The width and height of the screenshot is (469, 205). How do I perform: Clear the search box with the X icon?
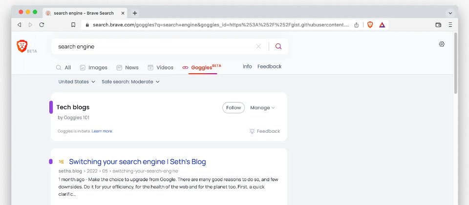point(258,46)
